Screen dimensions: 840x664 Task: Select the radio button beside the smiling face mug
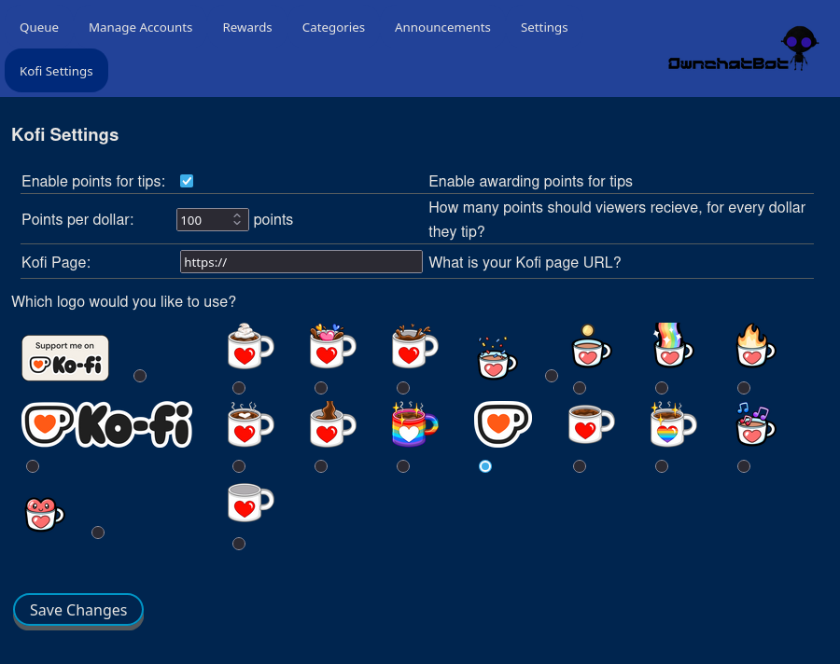(98, 533)
